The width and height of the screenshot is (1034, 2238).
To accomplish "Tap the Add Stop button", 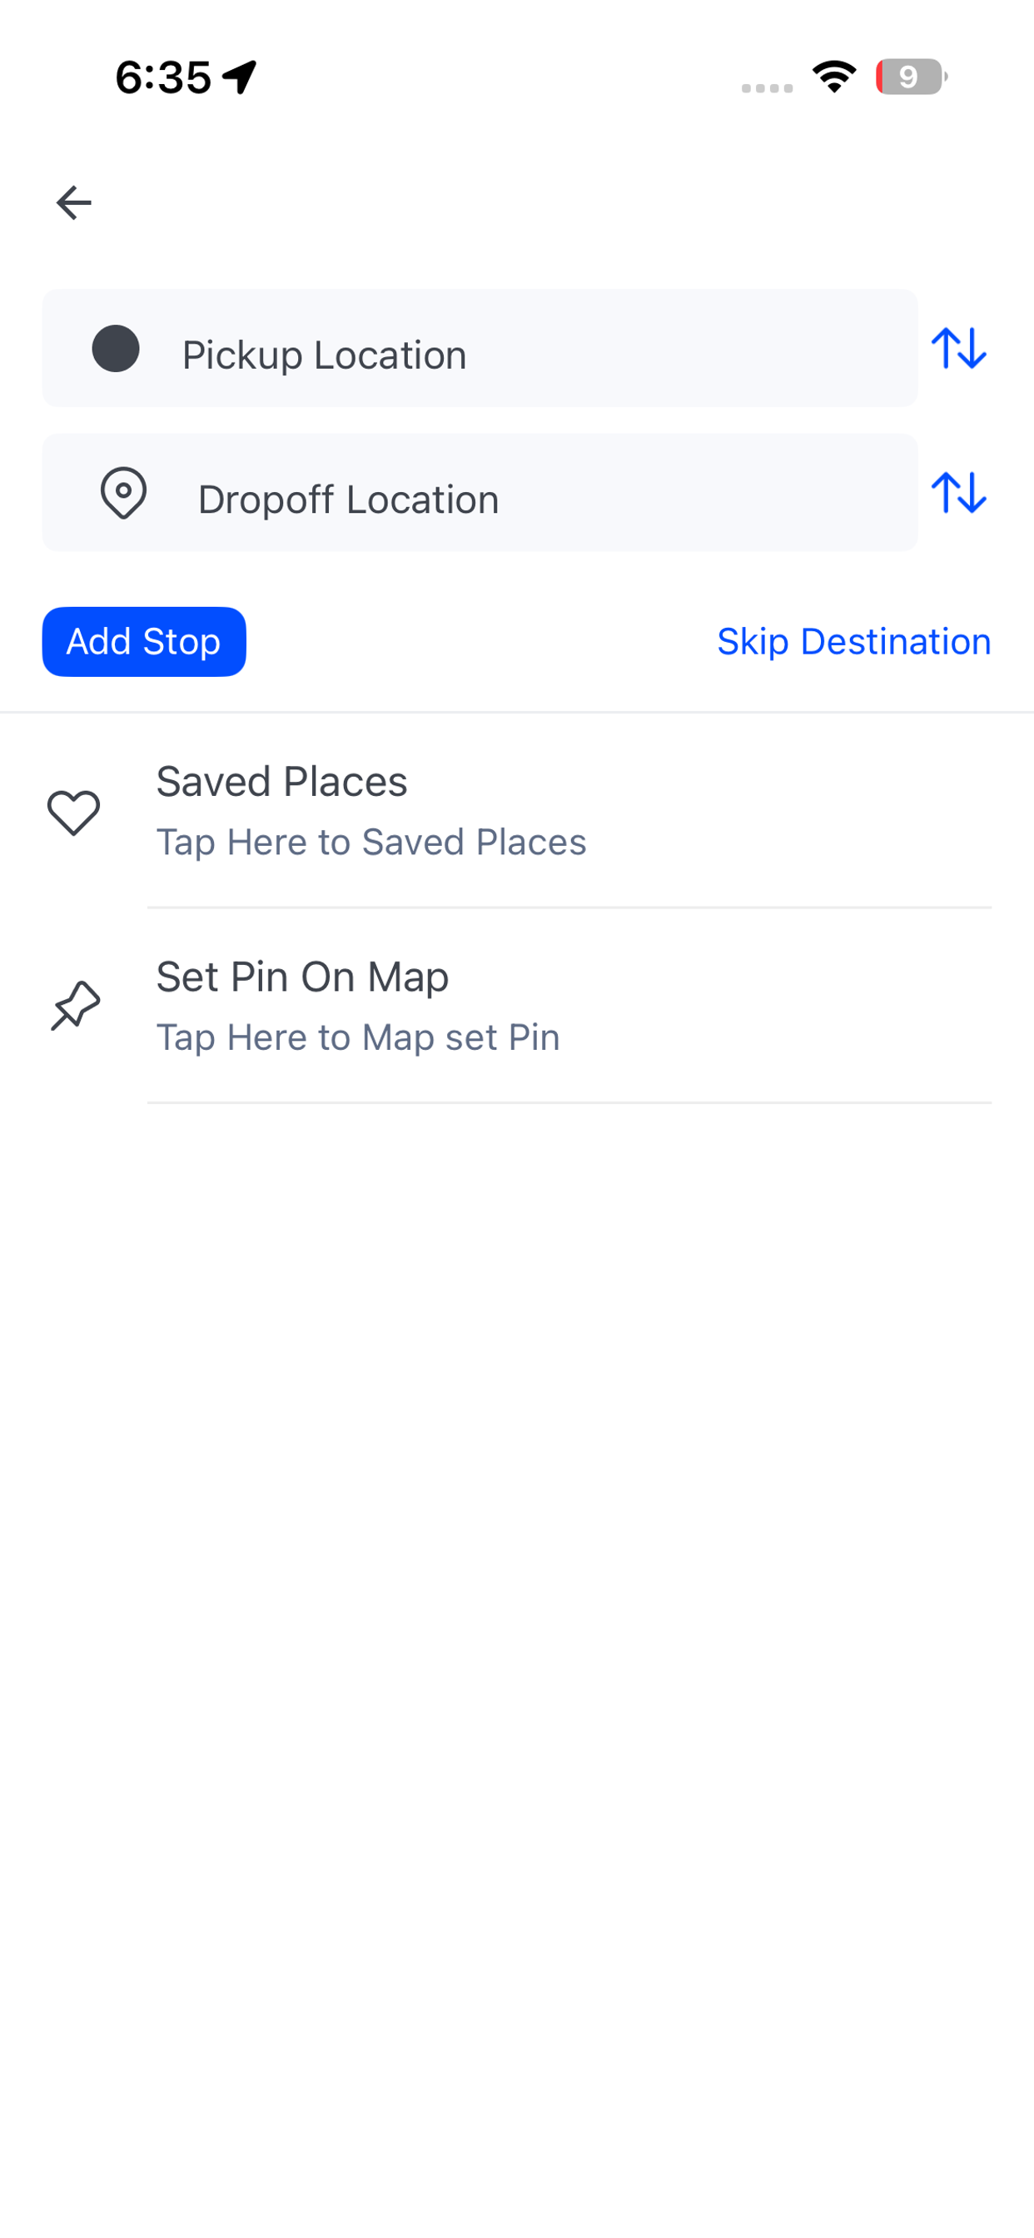I will [144, 641].
